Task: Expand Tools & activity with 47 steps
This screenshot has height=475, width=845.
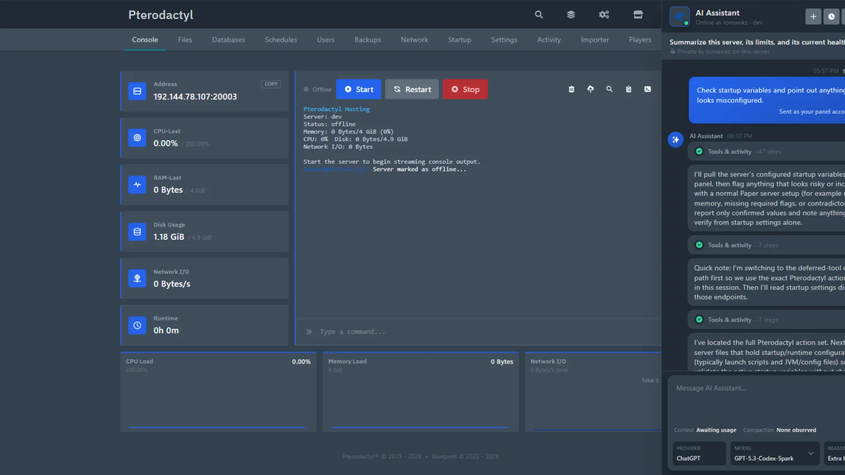Action: (766, 152)
